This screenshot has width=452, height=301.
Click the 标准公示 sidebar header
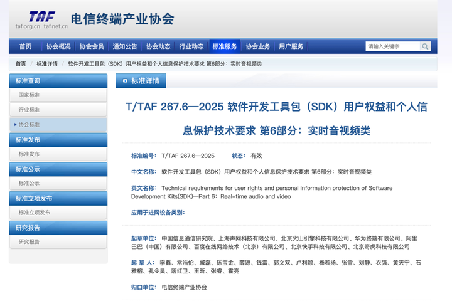58,169
